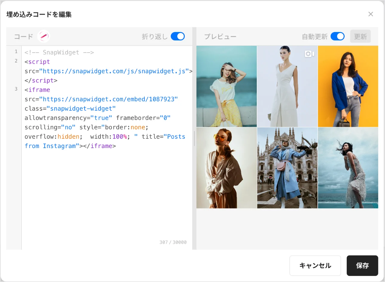Open the white dress model thumbnail
Screen dimensions: 385x282
click(287, 86)
